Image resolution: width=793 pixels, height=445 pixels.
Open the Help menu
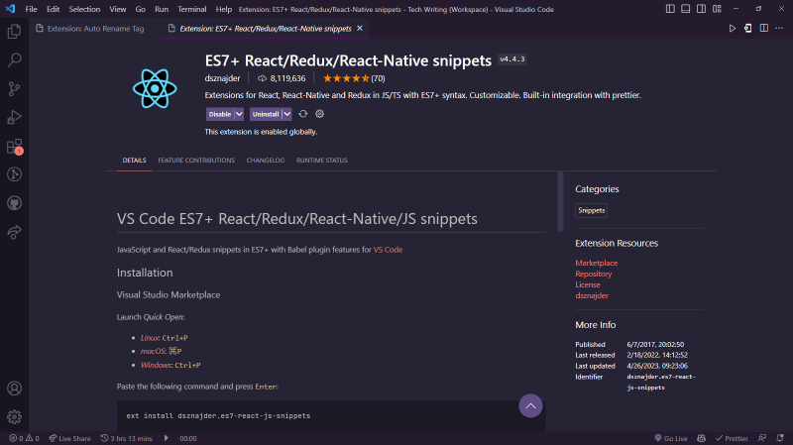[x=224, y=9]
